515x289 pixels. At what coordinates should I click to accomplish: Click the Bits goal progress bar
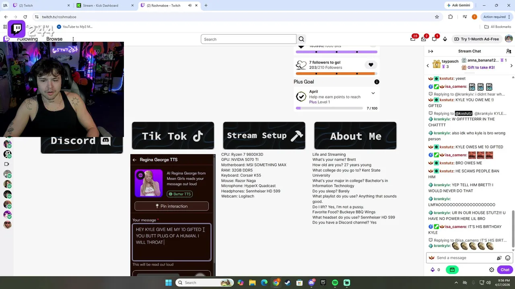(x=336, y=52)
